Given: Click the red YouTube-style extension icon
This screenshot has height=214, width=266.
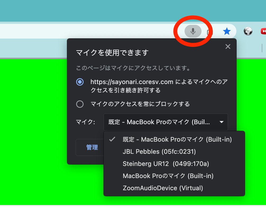Looking at the screenshot, I should click(263, 31).
